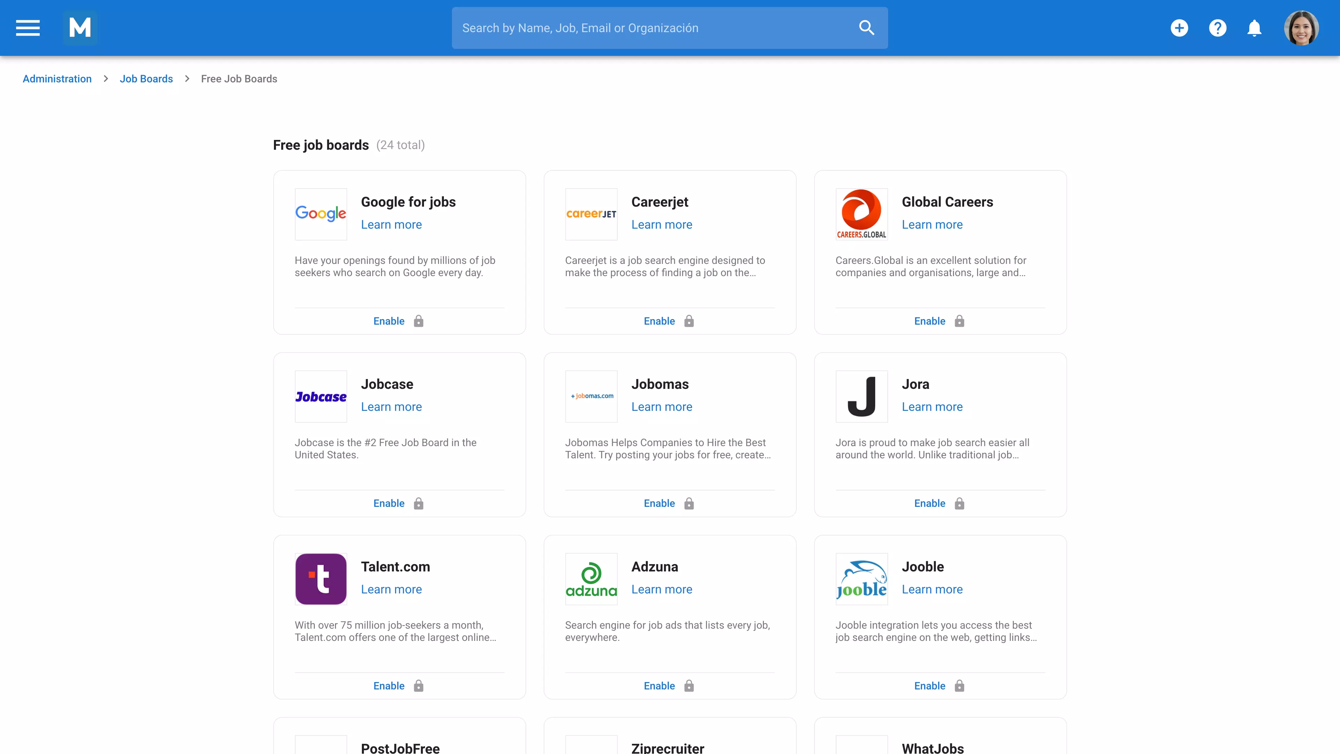Click the M application logo
1340x754 pixels.
(80, 28)
